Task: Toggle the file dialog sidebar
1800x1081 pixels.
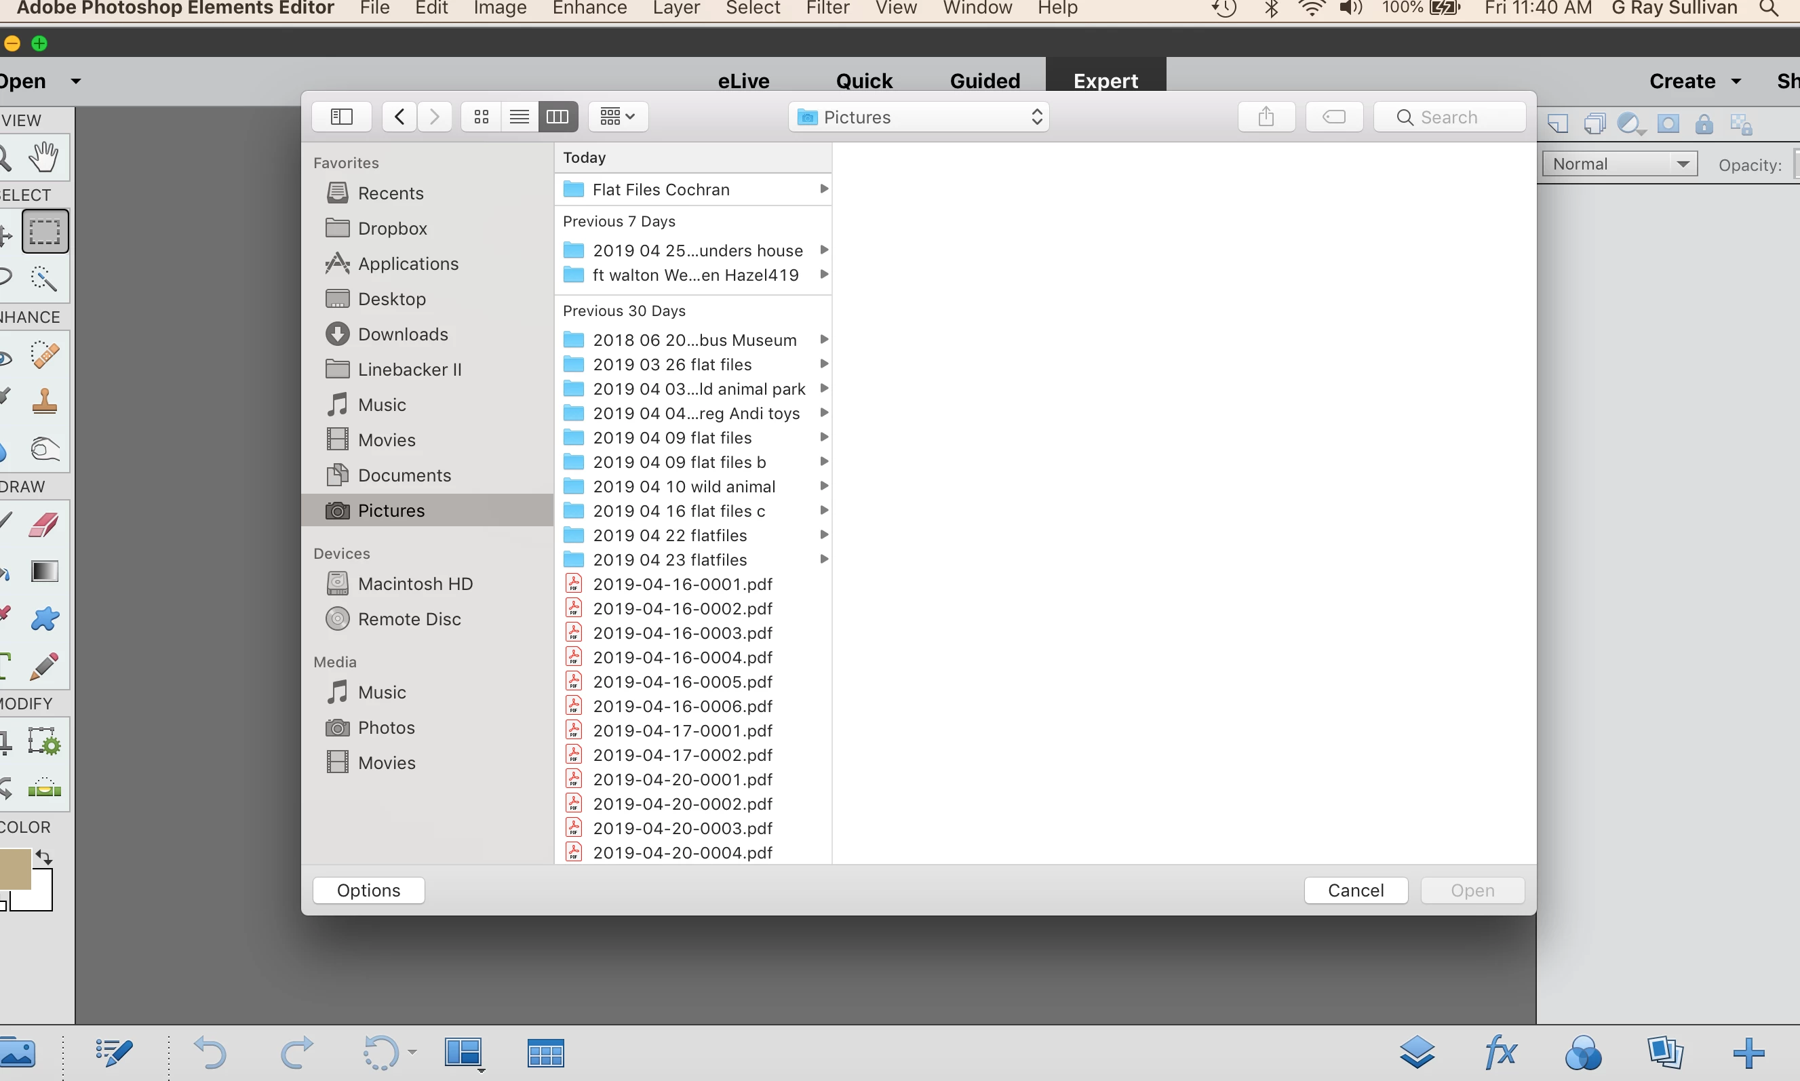Action: pos(342,117)
